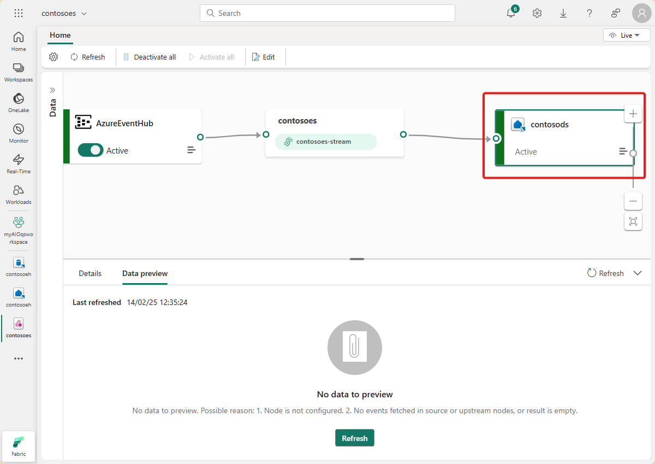Open eventstream settings via the gear icon
Viewport: 655px width, 464px height.
[53, 56]
